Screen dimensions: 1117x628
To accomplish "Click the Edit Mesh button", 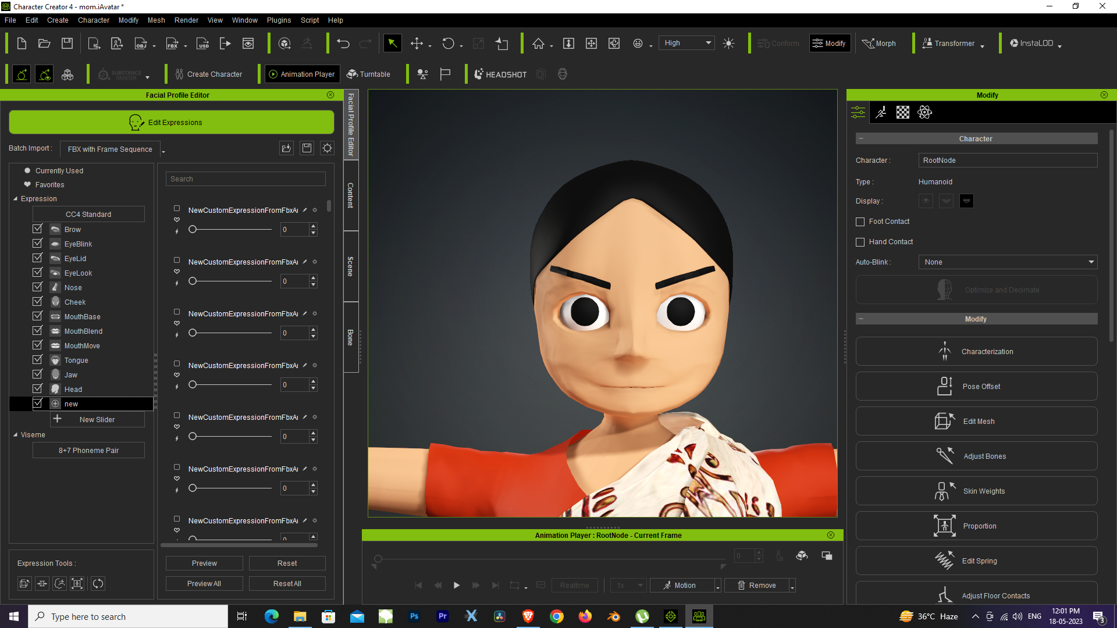I will point(977,422).
